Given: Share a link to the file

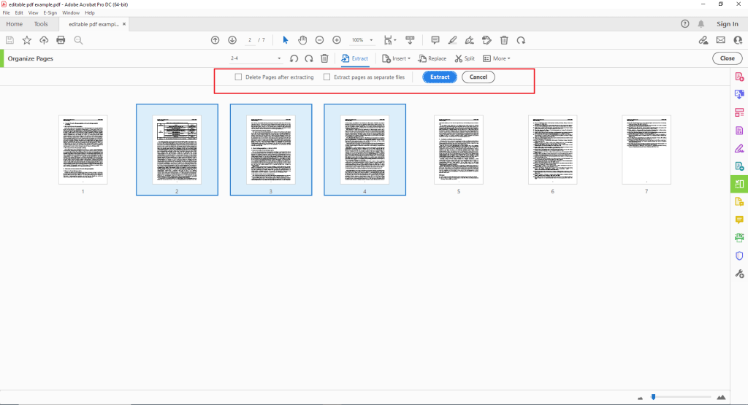Looking at the screenshot, I should point(703,40).
